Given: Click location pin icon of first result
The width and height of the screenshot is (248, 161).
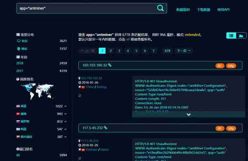Looking at the screenshot, I should (79, 78).
